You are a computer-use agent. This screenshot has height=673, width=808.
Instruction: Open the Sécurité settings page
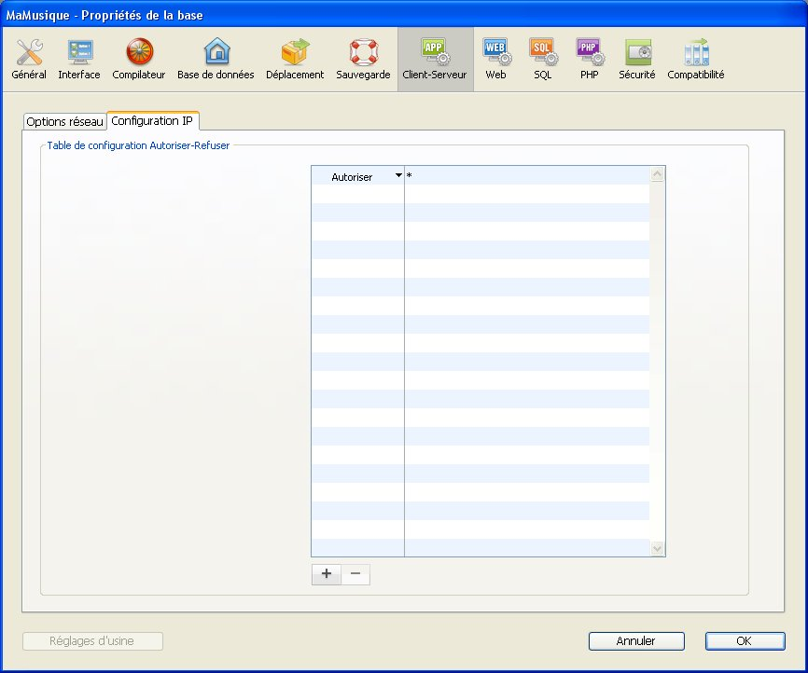tap(637, 59)
